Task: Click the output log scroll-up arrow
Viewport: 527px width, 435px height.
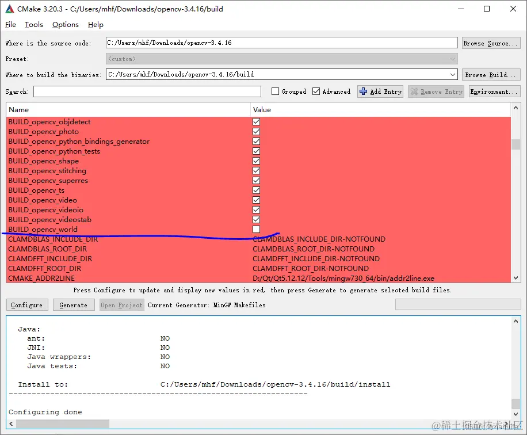Action: coord(515,321)
